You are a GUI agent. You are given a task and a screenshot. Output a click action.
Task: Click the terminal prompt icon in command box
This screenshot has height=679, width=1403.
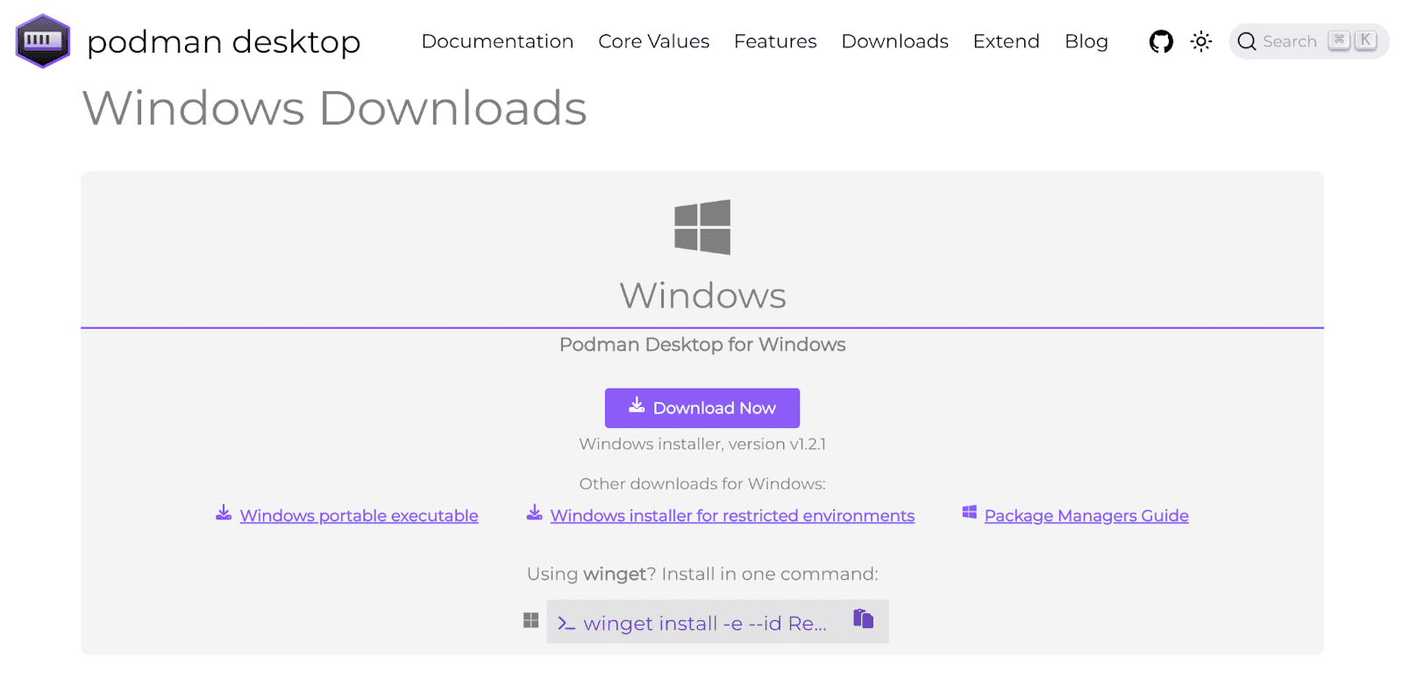coord(566,624)
